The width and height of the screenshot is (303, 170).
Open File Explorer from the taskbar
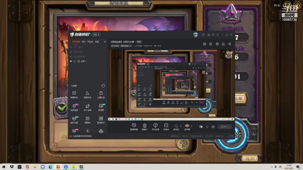[35, 167]
